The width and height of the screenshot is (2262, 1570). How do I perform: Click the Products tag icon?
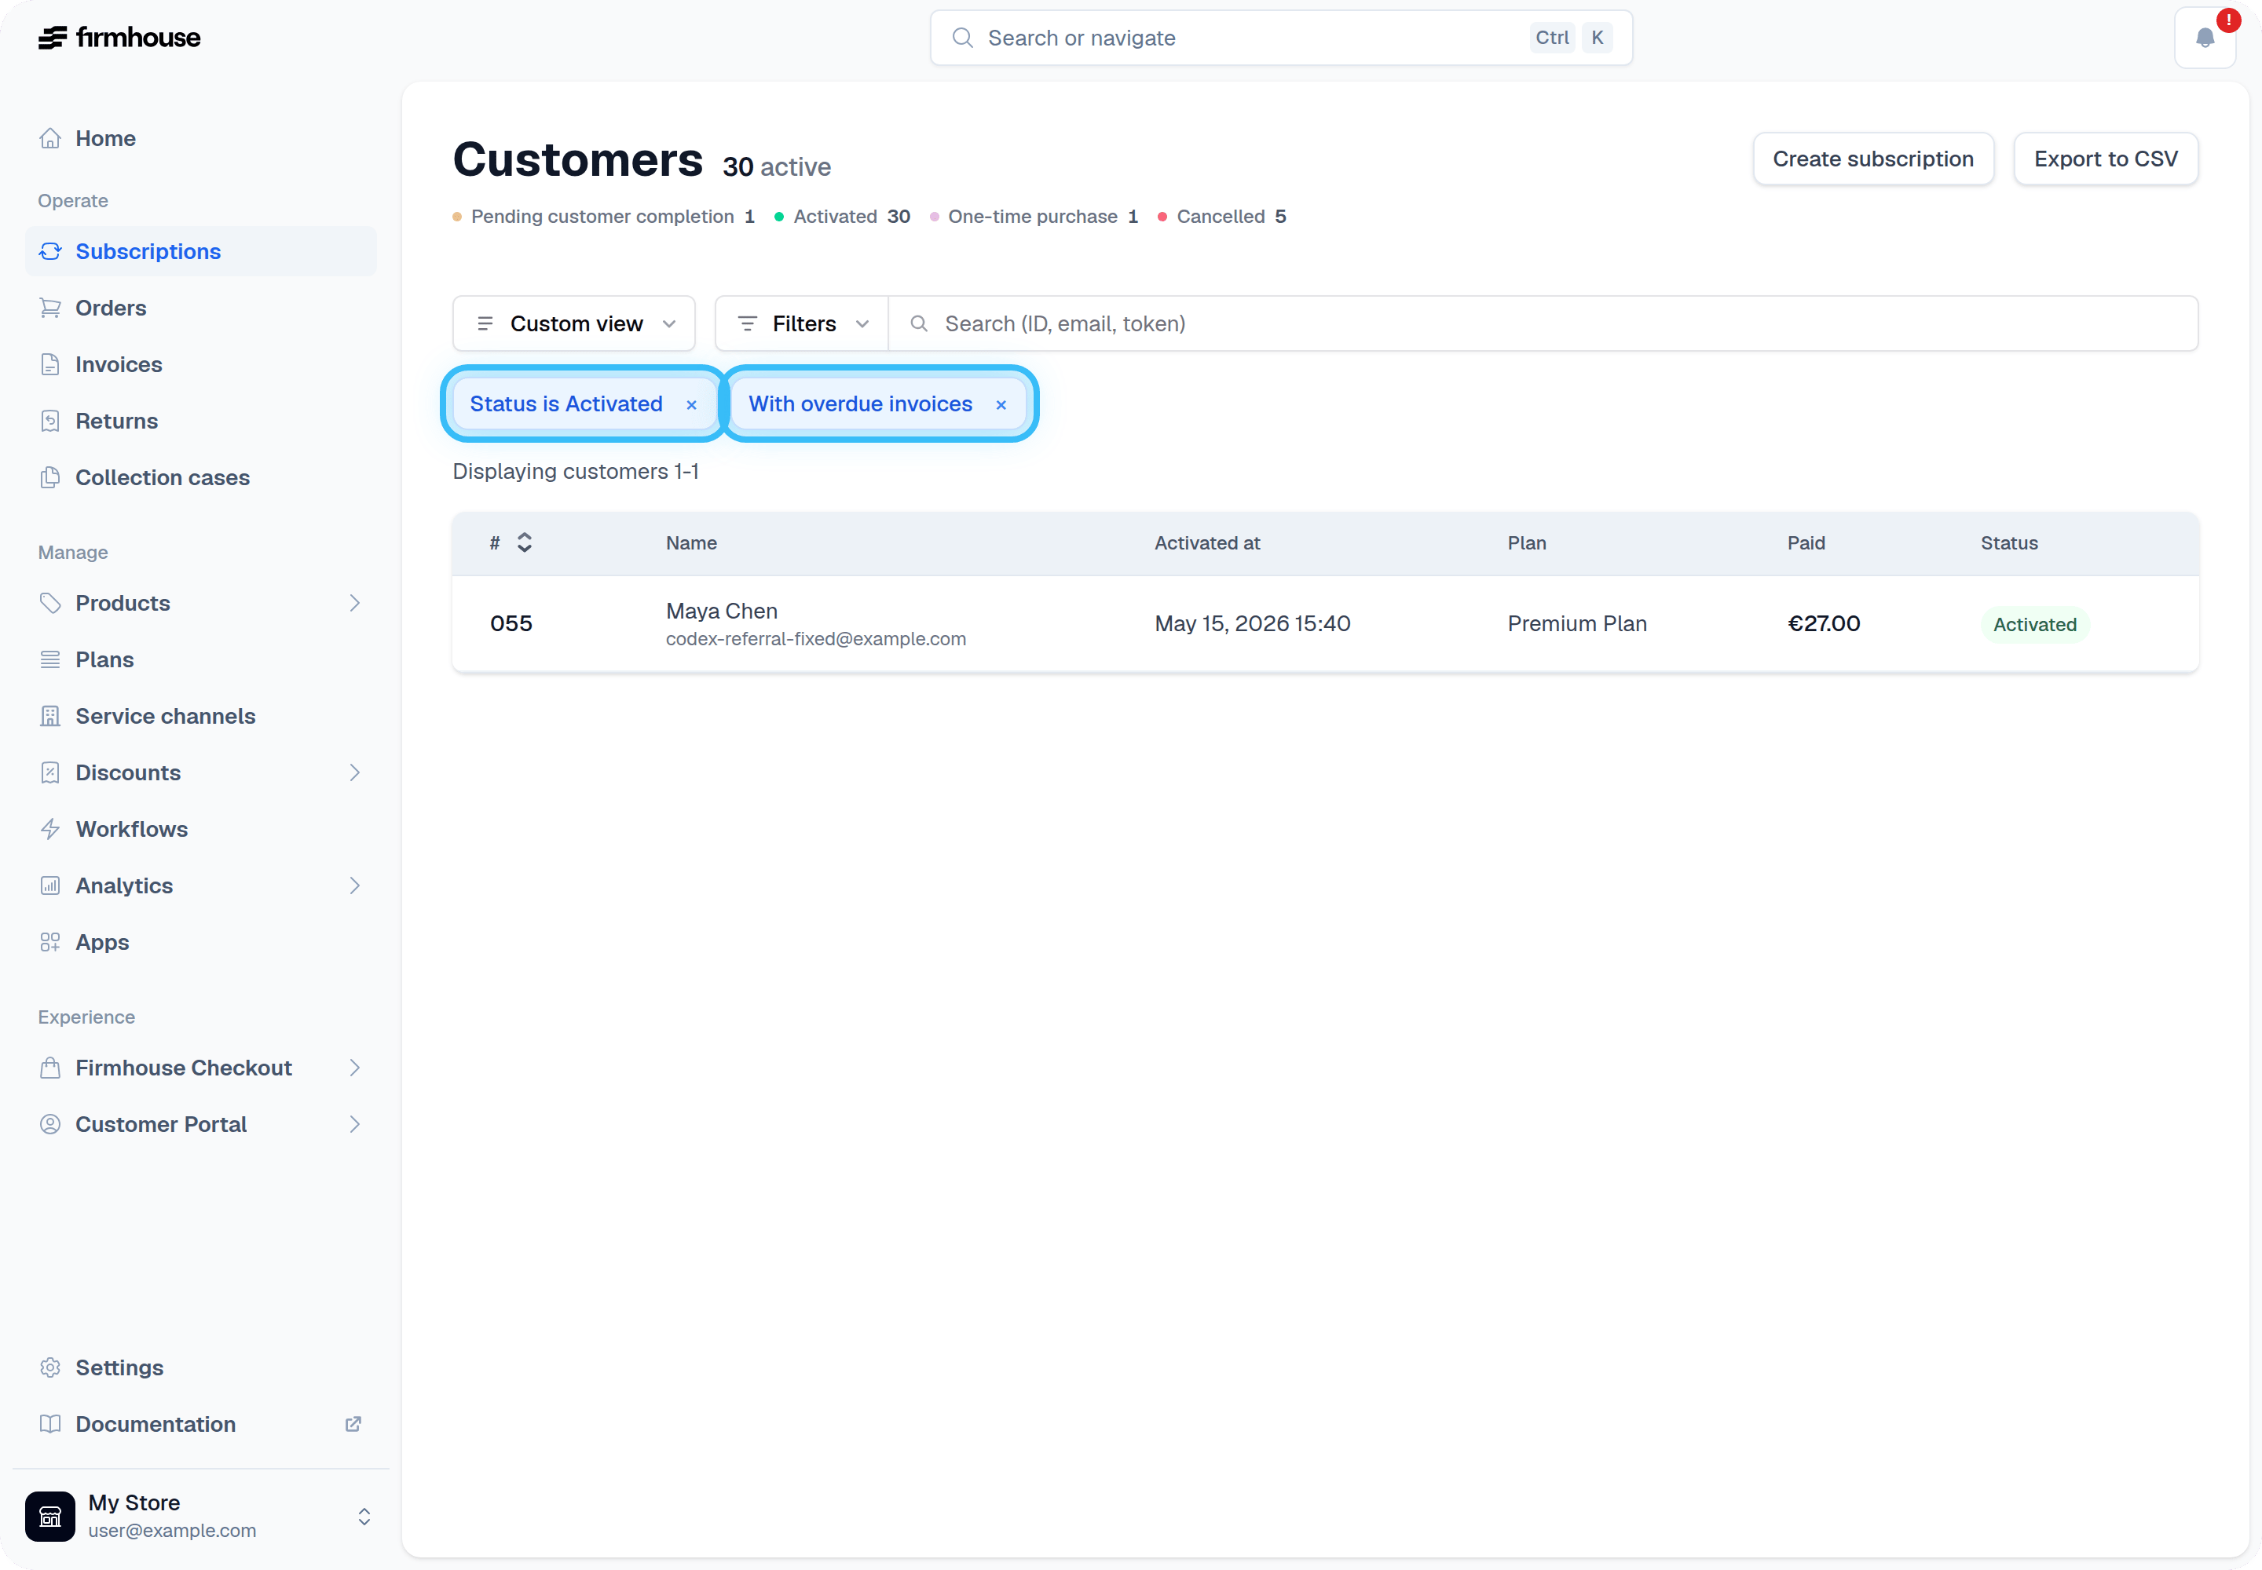point(50,603)
